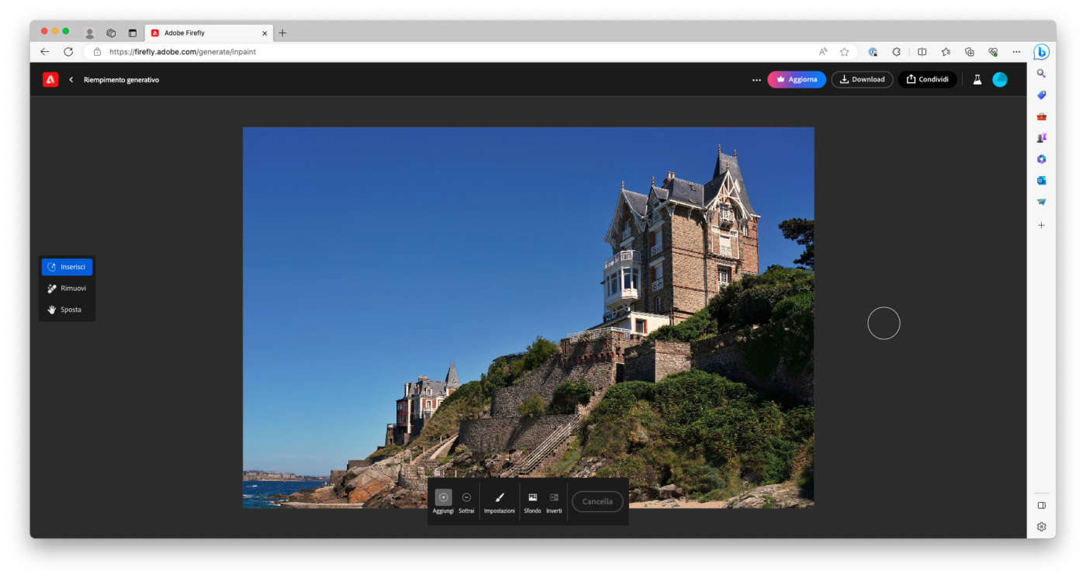Image resolution: width=1086 pixels, height=578 pixels.
Task: Toggle the sidebar panel layout icon
Action: pyautogui.click(x=1041, y=505)
